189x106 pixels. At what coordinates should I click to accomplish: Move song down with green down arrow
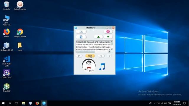pyautogui.click(x=108, y=37)
